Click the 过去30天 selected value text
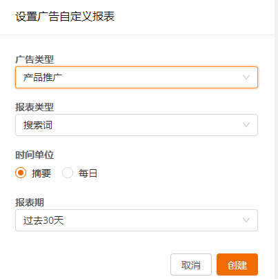Screen dimensions: 278x279 43,220
